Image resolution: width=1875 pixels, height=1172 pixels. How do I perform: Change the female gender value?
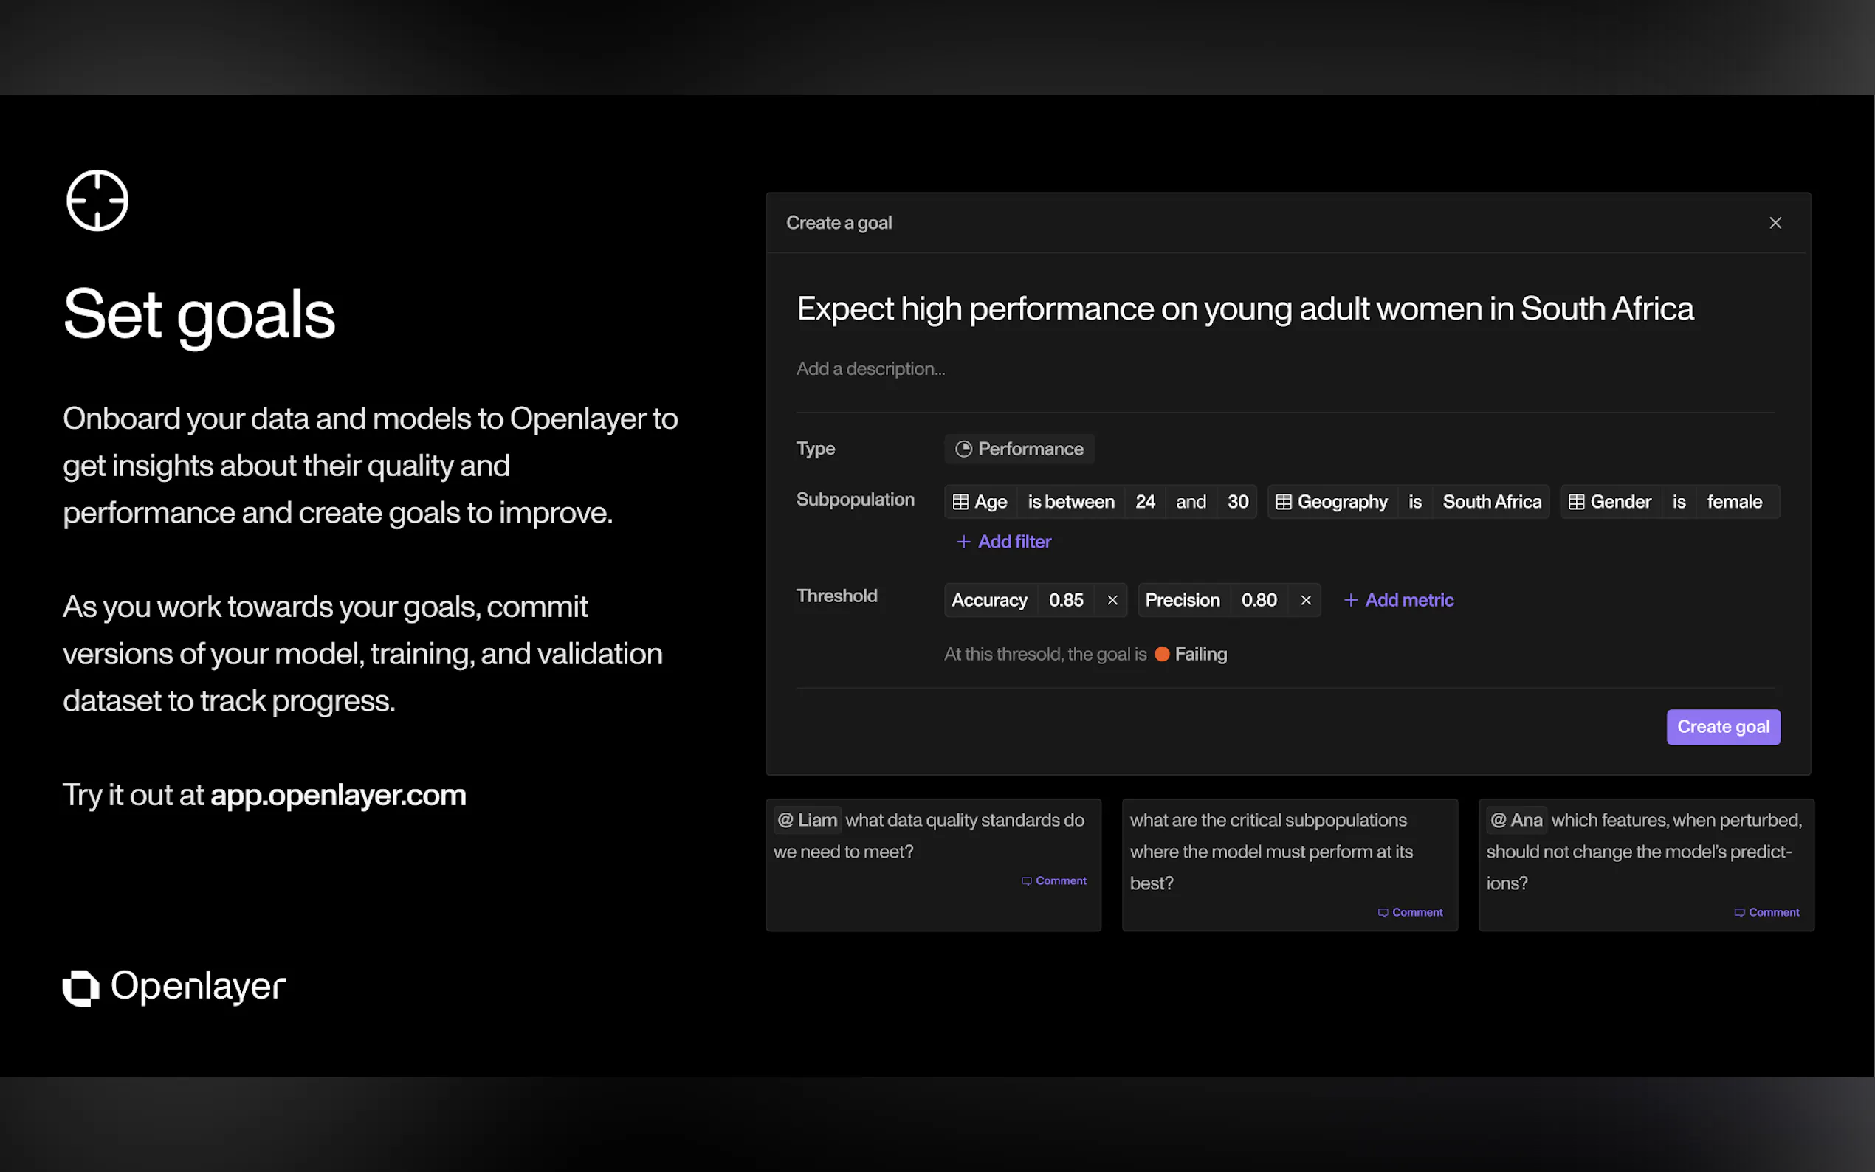[x=1734, y=503]
